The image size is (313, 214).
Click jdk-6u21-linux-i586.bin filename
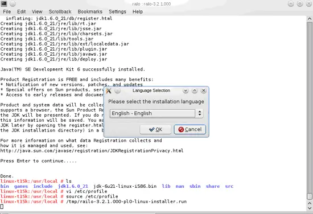(125, 186)
